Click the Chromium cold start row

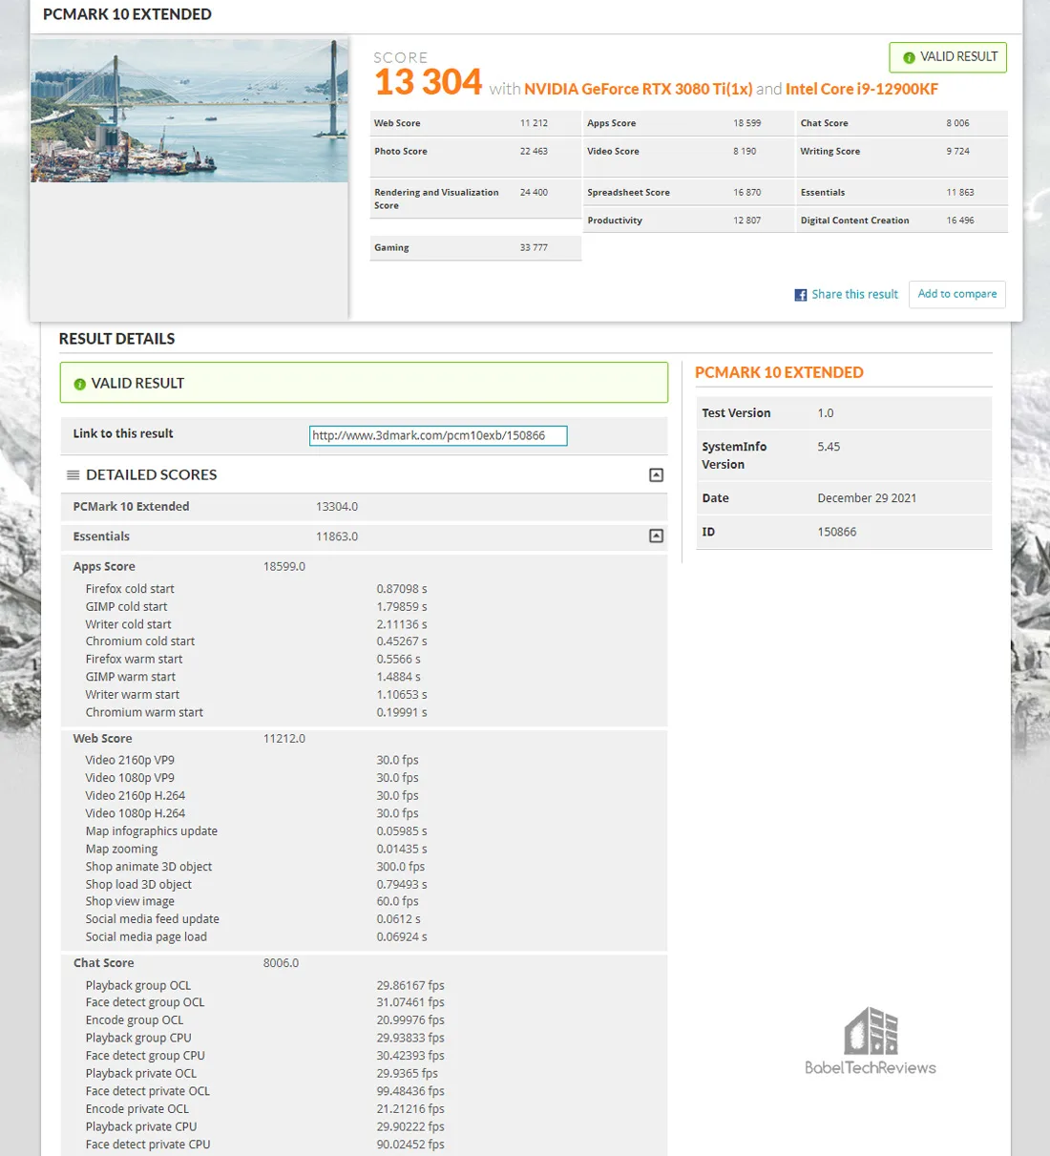(x=364, y=641)
